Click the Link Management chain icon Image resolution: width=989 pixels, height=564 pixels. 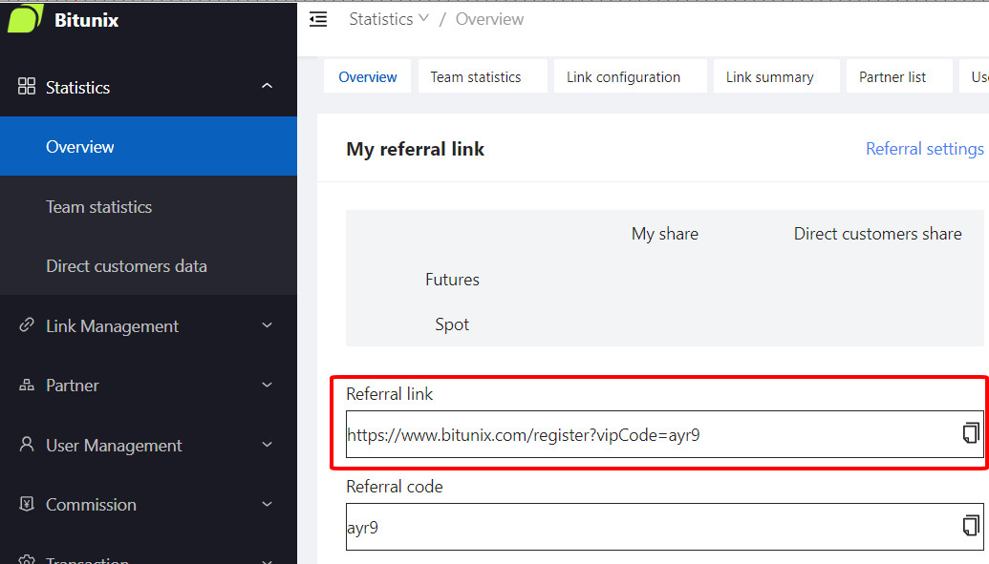point(27,325)
